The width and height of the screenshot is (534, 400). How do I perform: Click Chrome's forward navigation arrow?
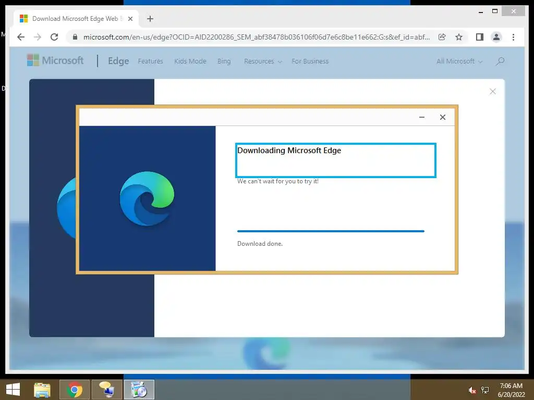pyautogui.click(x=38, y=37)
